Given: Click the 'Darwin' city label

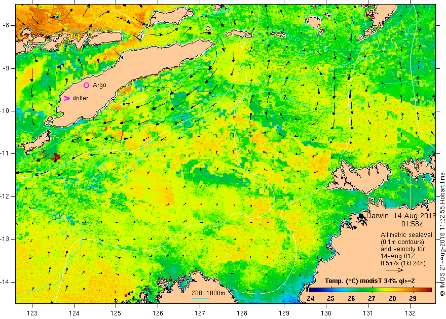Looking at the screenshot, I should 378,216.
